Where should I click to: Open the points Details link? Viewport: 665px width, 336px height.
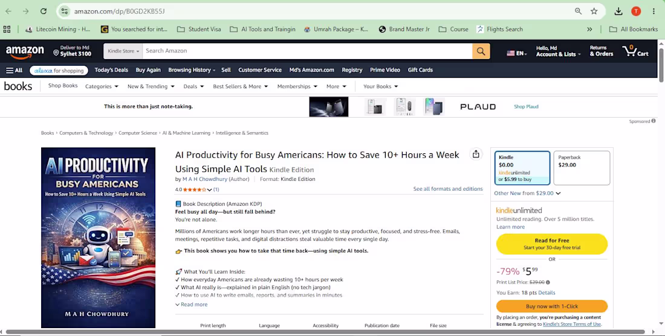point(547,293)
